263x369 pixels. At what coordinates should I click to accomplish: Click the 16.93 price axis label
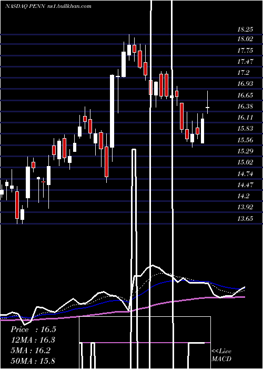pyautogui.click(x=246, y=83)
